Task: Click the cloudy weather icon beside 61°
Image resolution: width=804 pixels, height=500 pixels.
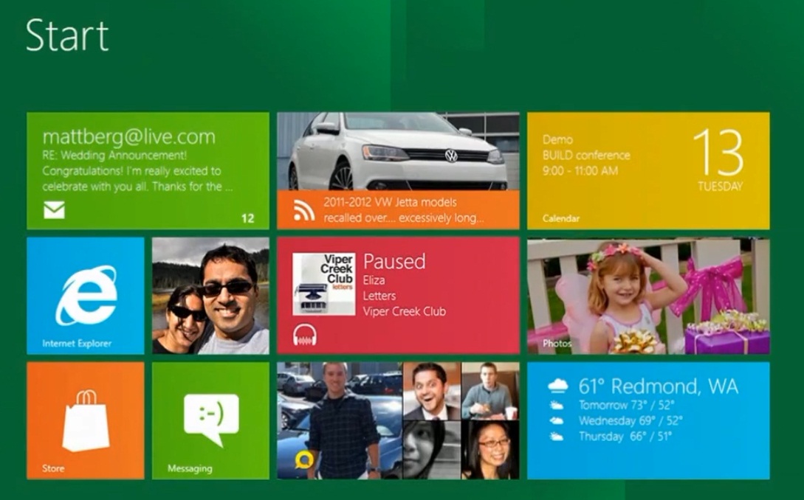Action: tap(558, 386)
